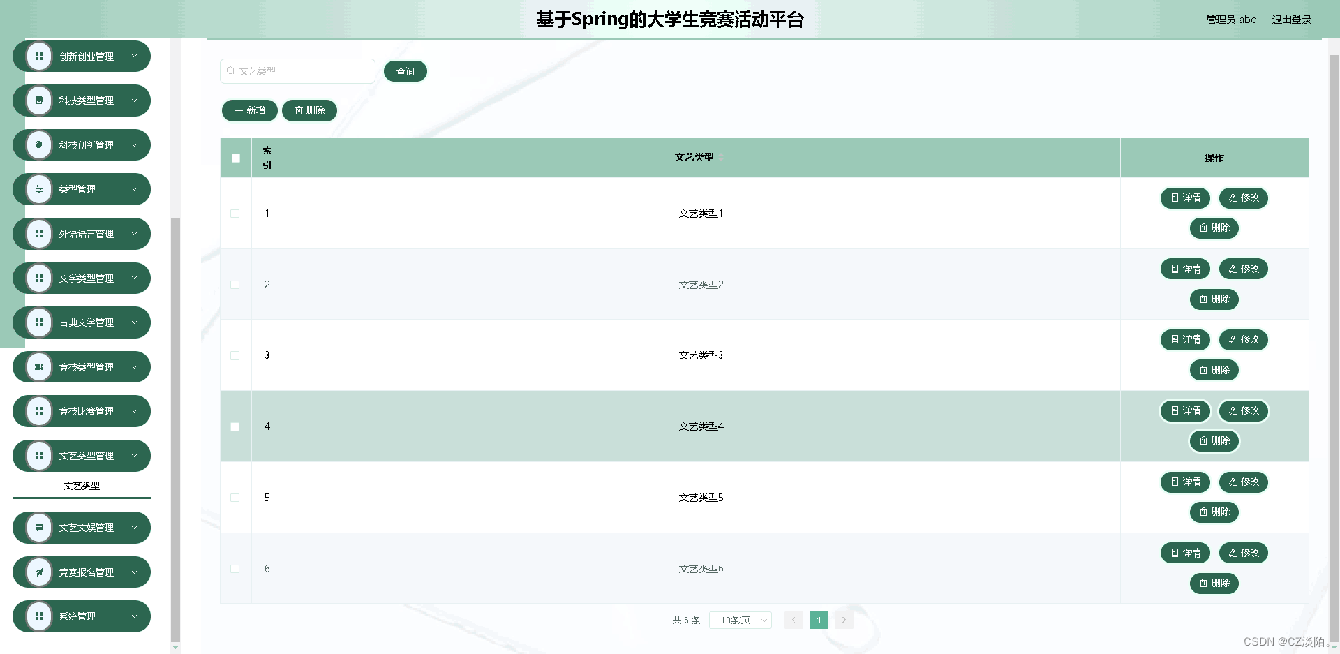Click the 文学类型管理 grid icon
The height and width of the screenshot is (654, 1340).
pos(39,278)
